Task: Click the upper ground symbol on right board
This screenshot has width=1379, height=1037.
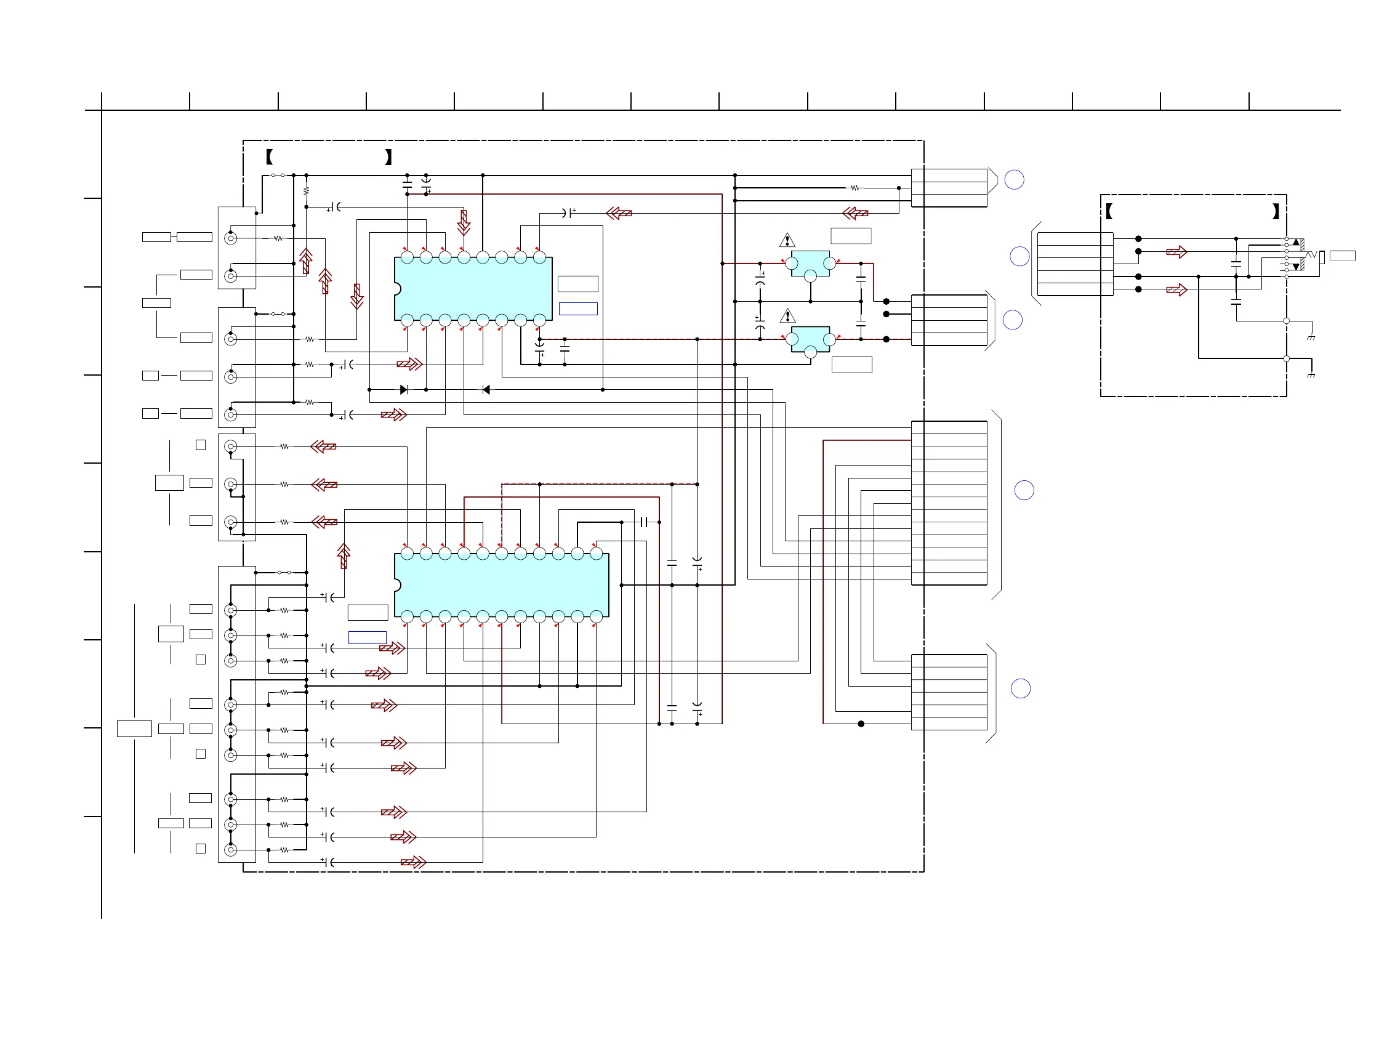Action: (1311, 337)
